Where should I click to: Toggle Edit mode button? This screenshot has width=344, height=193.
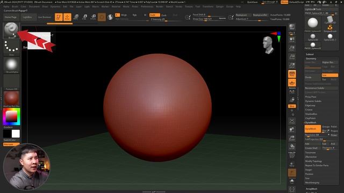(x=59, y=17)
